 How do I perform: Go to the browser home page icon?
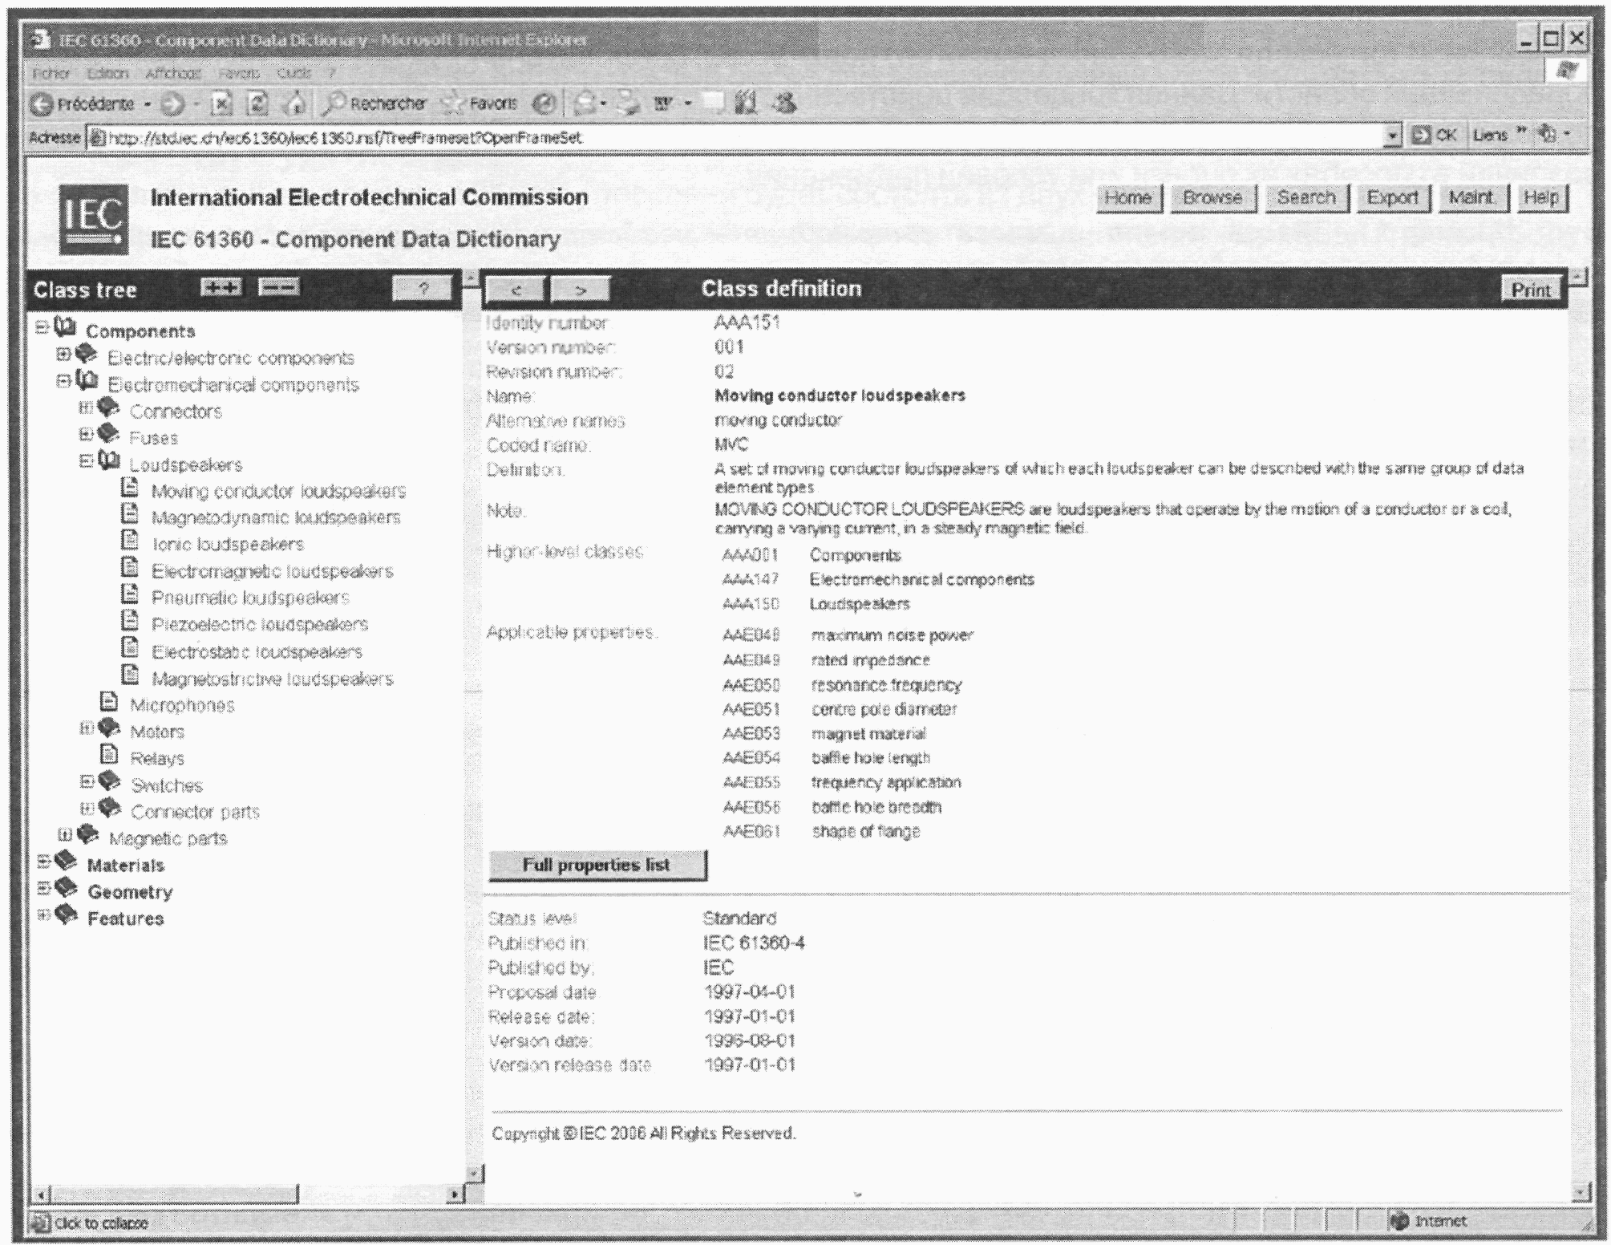pos(295,104)
